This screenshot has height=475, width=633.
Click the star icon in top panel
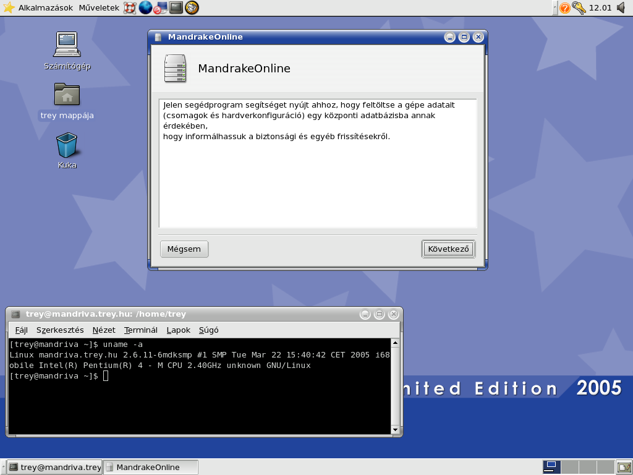(9, 7)
